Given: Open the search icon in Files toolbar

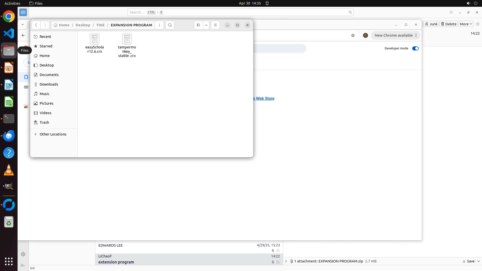Looking at the screenshot, I should point(170,25).
